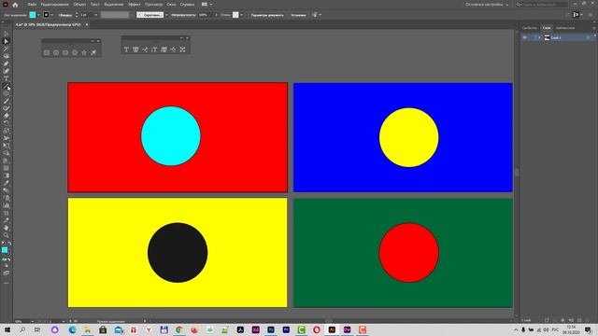
Task: Open stroke weight dropdown
Action: [95, 15]
